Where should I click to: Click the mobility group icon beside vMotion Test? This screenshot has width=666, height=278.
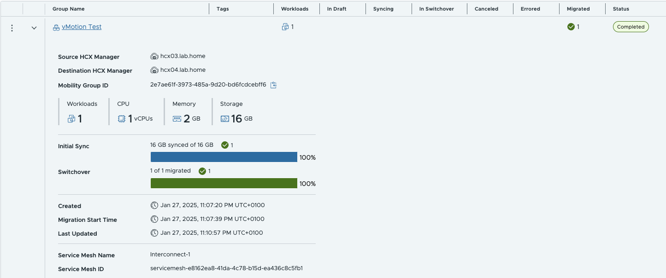coord(56,27)
